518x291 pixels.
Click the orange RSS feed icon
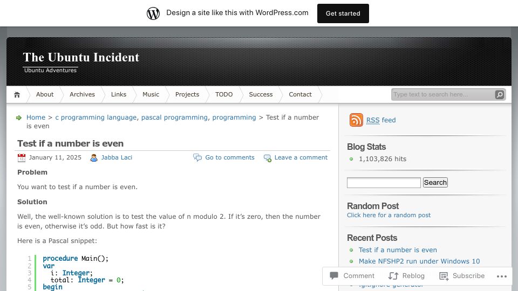coord(356,120)
